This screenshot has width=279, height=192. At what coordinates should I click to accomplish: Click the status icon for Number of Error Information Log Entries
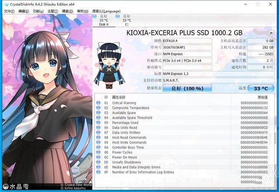[x=98, y=172]
